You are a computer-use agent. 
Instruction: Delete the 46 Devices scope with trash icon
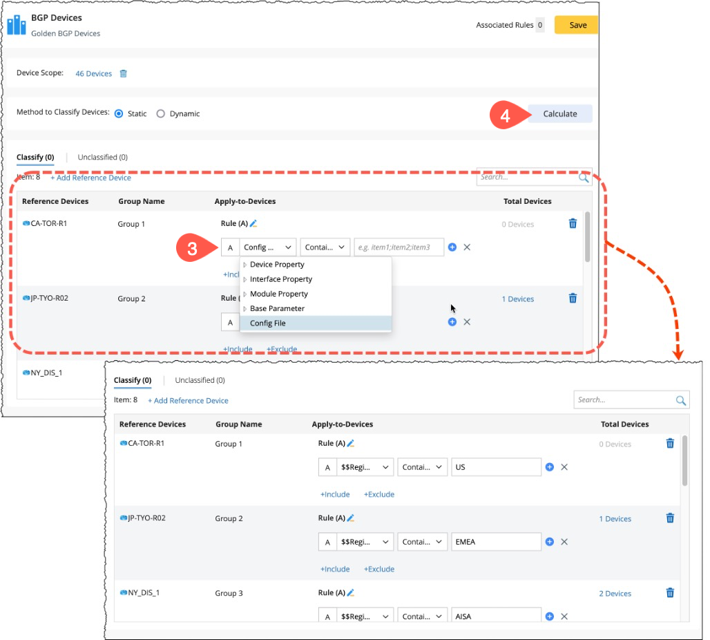click(x=123, y=73)
